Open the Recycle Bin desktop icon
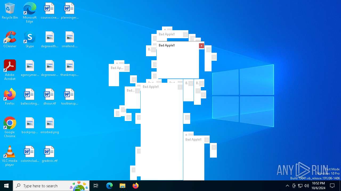Viewport: 341px width, 191px height. (10, 11)
